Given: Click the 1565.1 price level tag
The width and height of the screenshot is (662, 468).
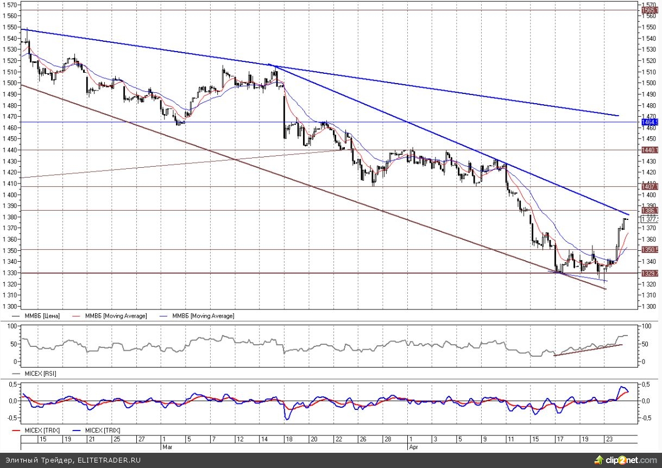Looking at the screenshot, I should pos(650,10).
